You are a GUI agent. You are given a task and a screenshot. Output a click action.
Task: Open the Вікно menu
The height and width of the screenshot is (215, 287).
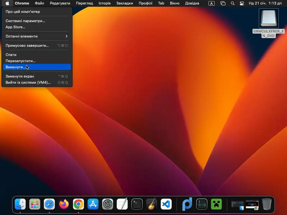(x=174, y=3)
